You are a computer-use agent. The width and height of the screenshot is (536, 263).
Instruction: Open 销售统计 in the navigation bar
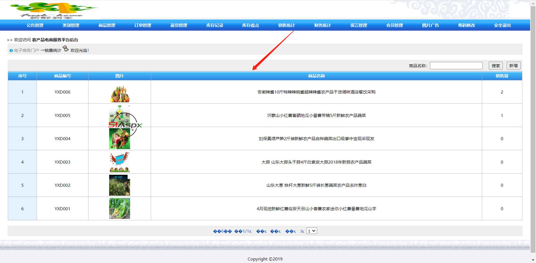point(286,25)
